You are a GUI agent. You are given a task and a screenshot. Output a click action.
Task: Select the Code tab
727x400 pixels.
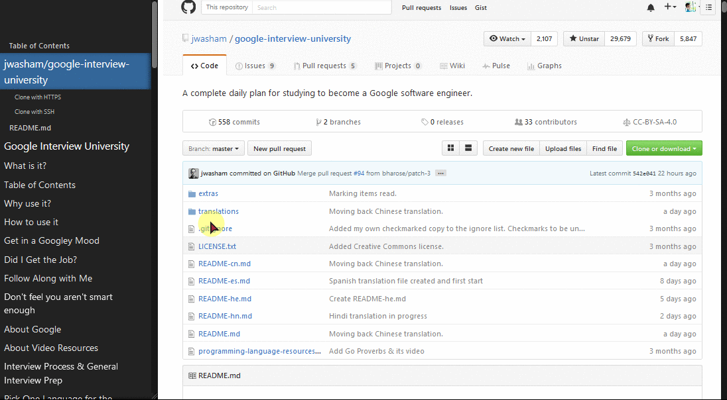(204, 66)
